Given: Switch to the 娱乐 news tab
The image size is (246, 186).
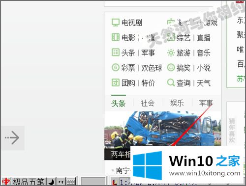Looking at the screenshot, I should point(177,103).
